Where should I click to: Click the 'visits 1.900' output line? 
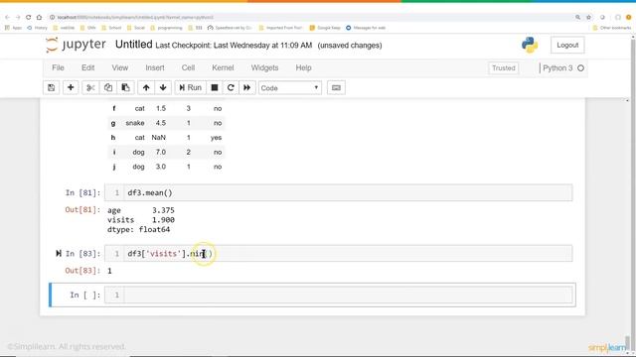pyautogui.click(x=141, y=220)
